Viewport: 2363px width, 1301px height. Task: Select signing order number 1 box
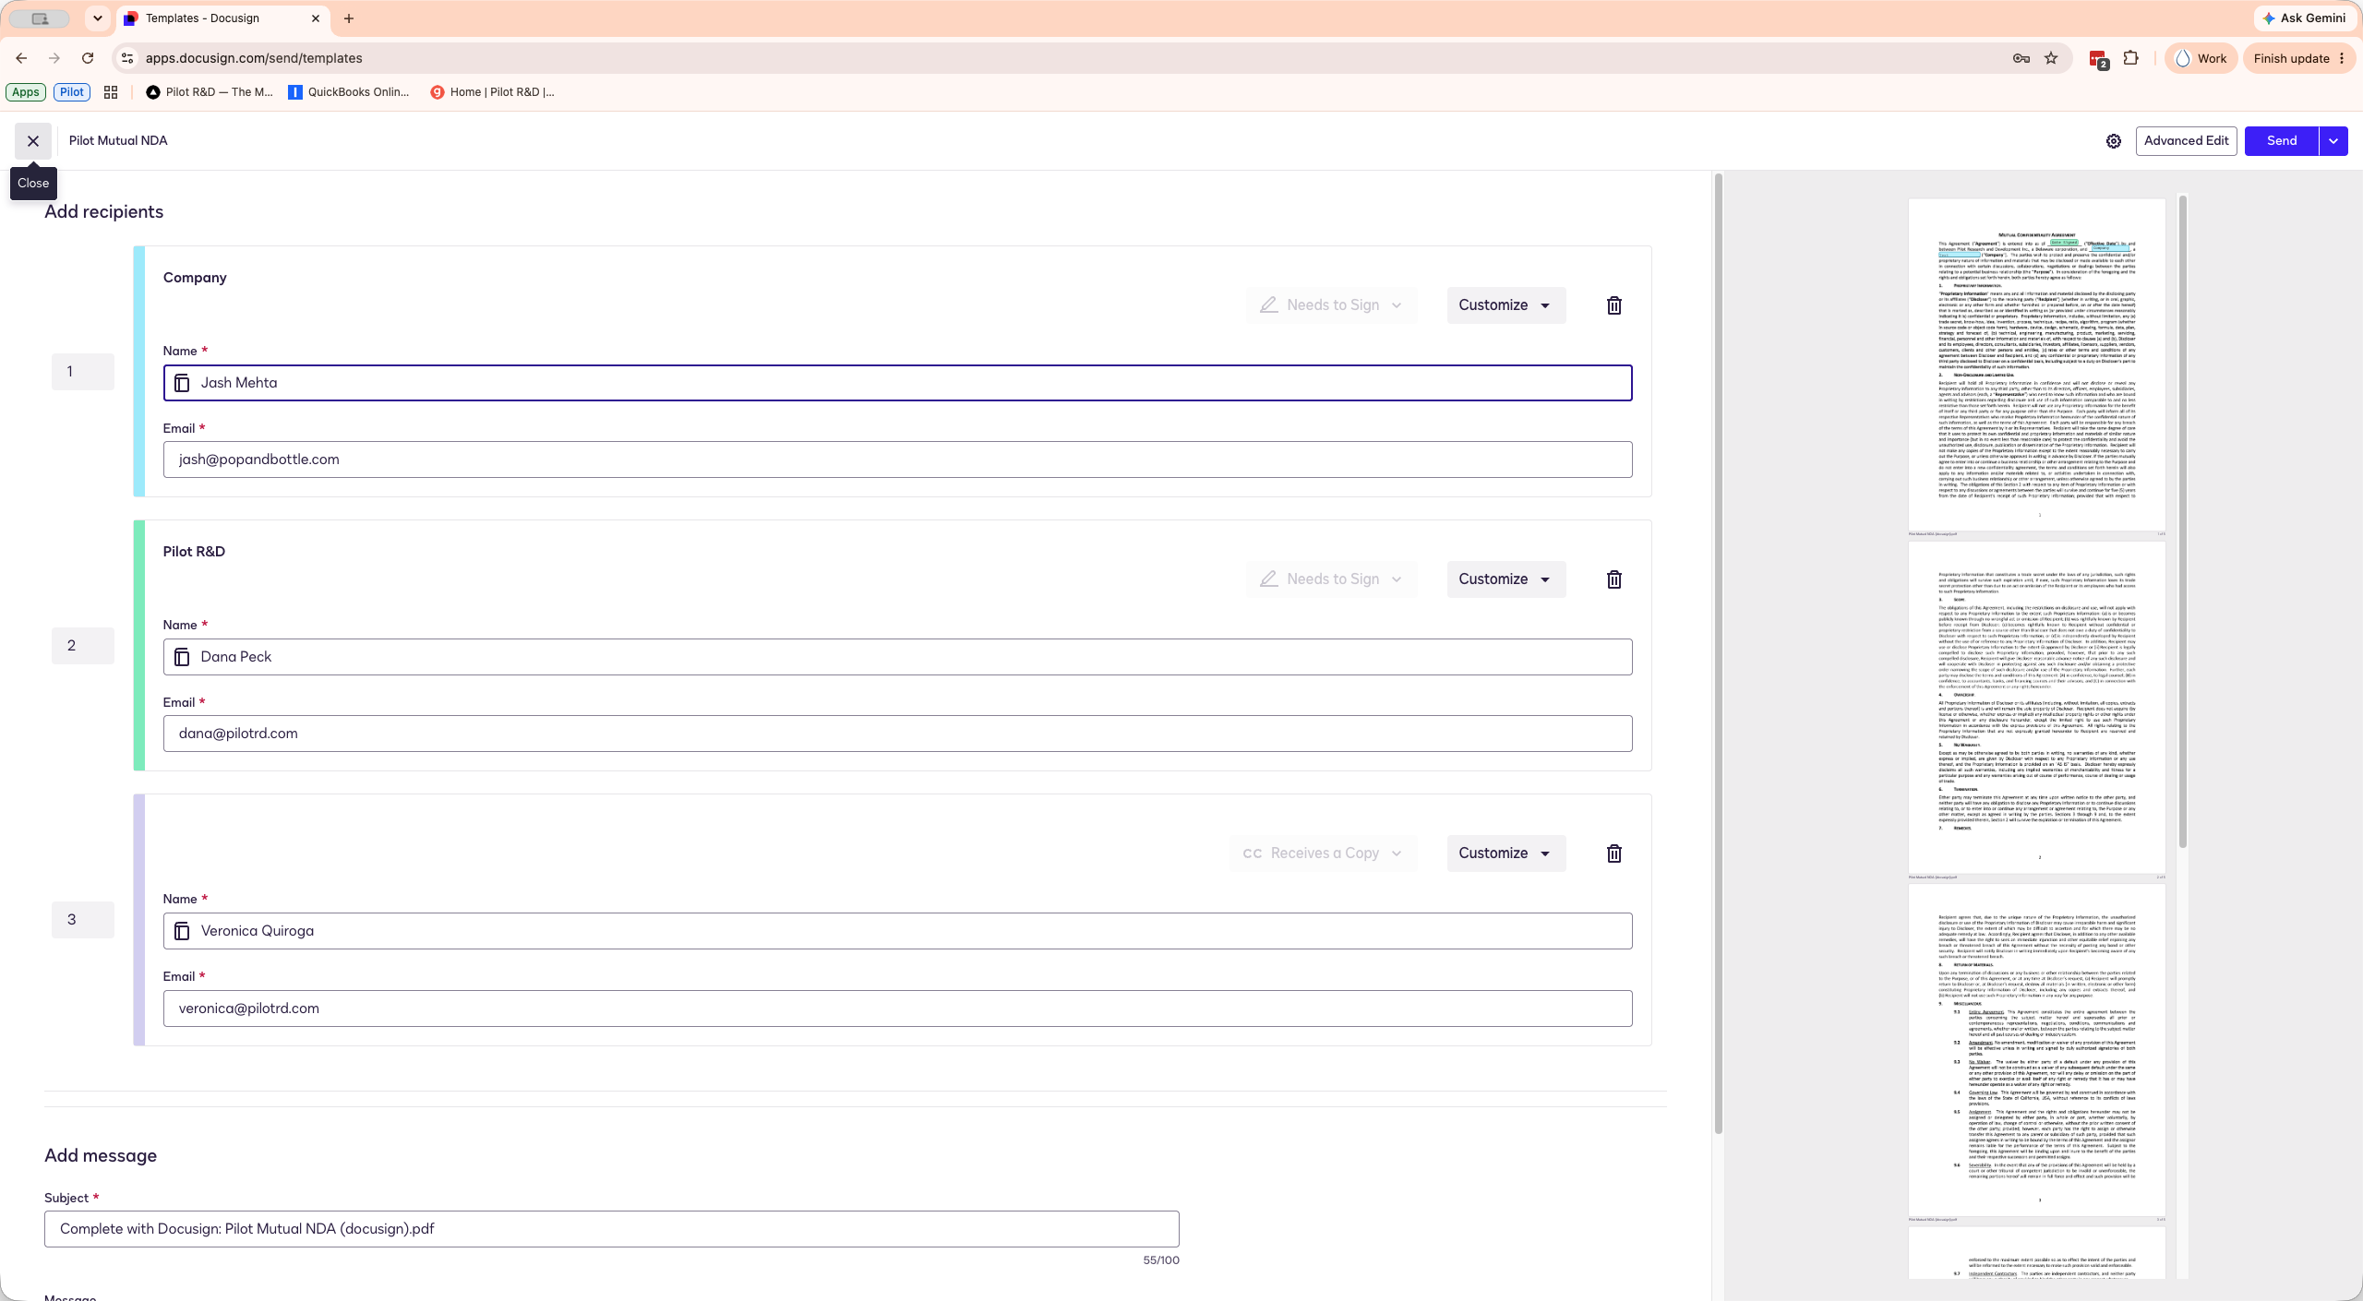[x=83, y=372]
